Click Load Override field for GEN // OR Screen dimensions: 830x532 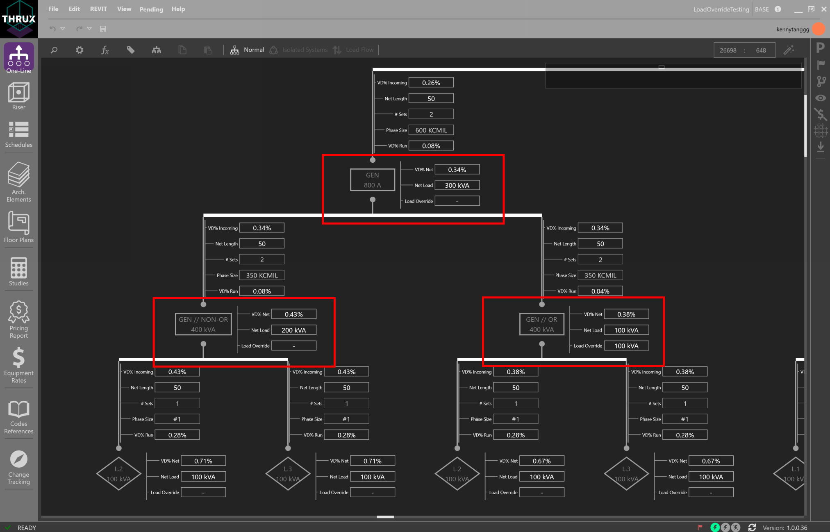pyautogui.click(x=626, y=346)
